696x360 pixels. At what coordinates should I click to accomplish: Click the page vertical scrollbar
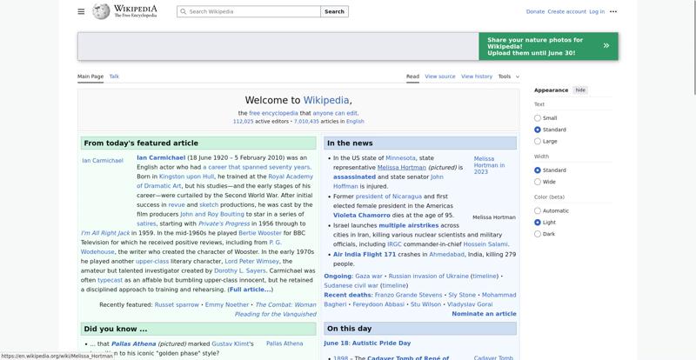(693, 47)
